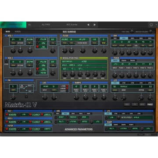This screenshot has height=158, width=158.
Task: Toggle advanced RAMP GATED button
Action: tap(129, 129)
